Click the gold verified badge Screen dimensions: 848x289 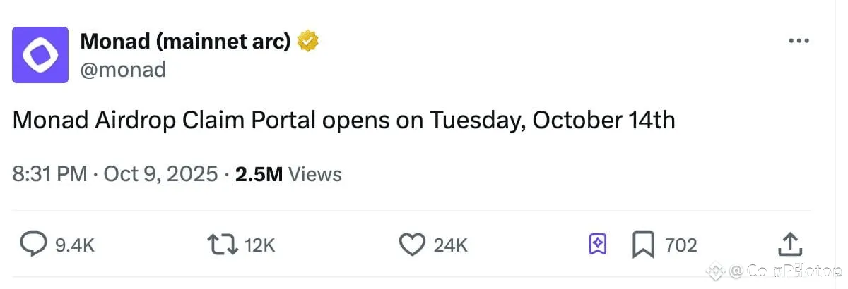[x=308, y=42]
